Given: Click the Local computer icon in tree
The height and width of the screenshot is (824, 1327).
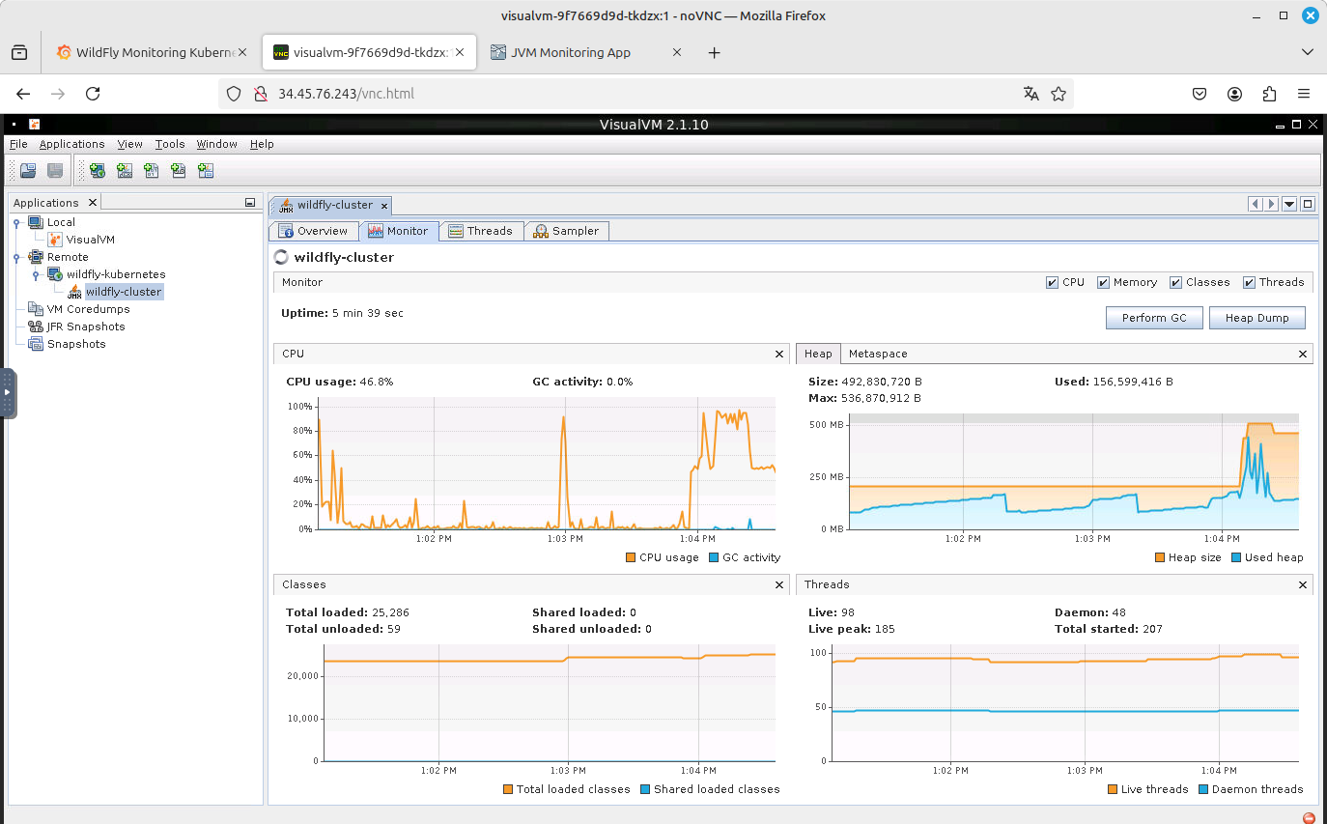Looking at the screenshot, I should (x=36, y=222).
